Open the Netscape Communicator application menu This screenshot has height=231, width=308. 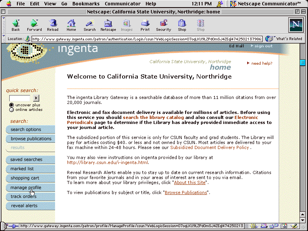(x=266, y=3)
